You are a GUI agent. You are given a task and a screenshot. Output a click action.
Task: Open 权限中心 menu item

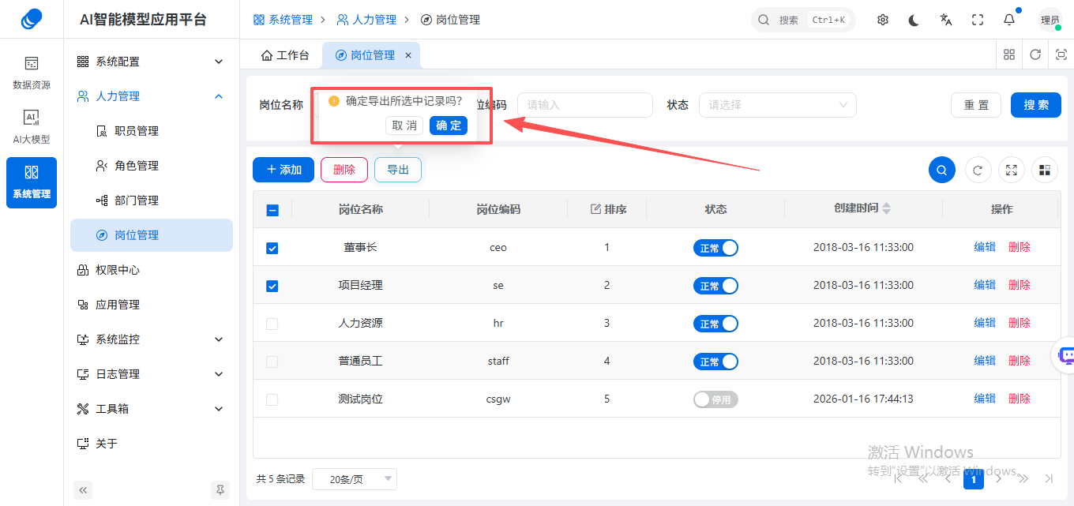pos(152,270)
